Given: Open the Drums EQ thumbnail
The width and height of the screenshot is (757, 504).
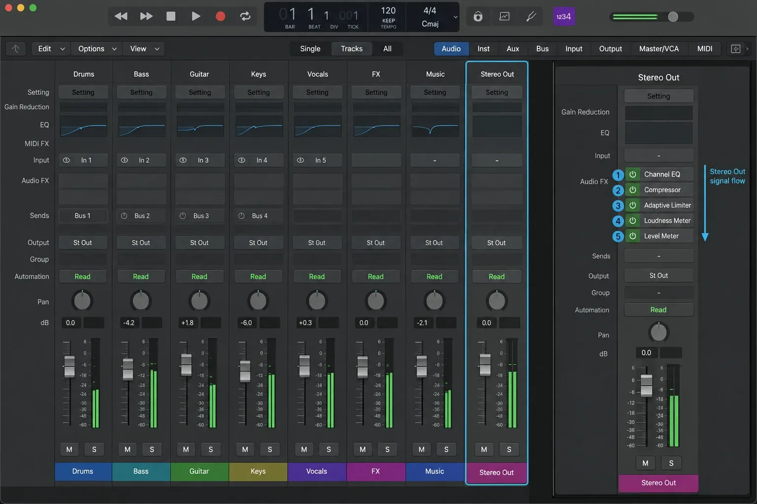Looking at the screenshot, I should point(83,126).
